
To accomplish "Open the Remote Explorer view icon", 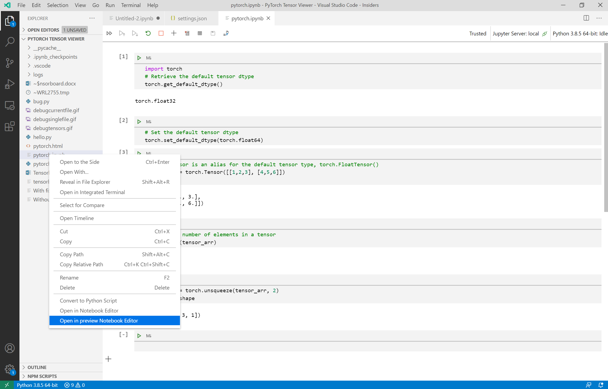I will coord(10,105).
